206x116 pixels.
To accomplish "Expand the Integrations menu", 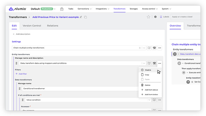I will click(102, 9).
